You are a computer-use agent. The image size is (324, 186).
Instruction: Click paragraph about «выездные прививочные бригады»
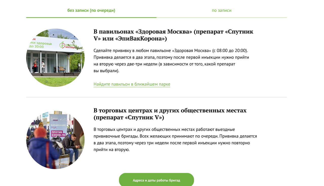175,140
